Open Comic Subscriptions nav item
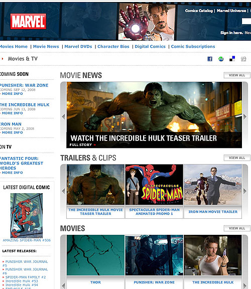251x289 pixels. [193, 47]
